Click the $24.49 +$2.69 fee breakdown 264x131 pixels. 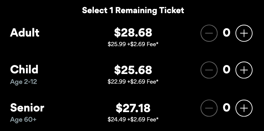[x=133, y=120]
